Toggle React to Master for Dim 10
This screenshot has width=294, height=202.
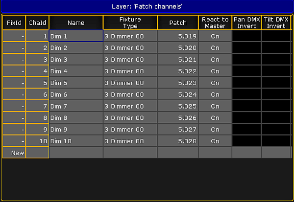[215, 141]
